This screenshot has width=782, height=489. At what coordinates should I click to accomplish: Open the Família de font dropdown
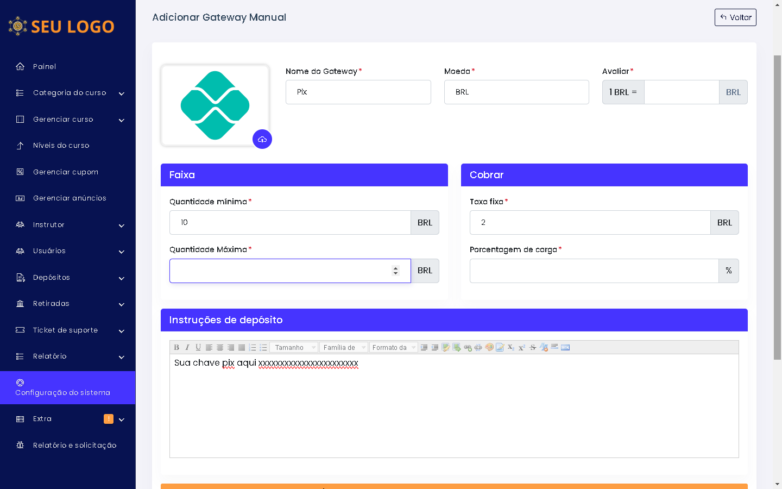pyautogui.click(x=344, y=348)
